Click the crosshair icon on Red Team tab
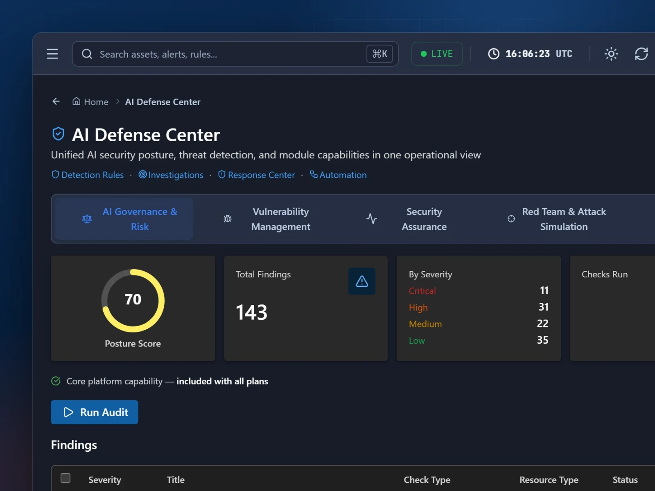This screenshot has height=491, width=655. click(511, 219)
